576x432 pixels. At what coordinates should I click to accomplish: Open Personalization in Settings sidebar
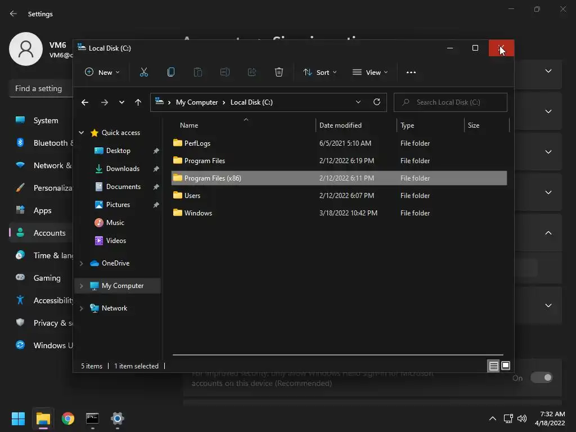click(x=41, y=188)
